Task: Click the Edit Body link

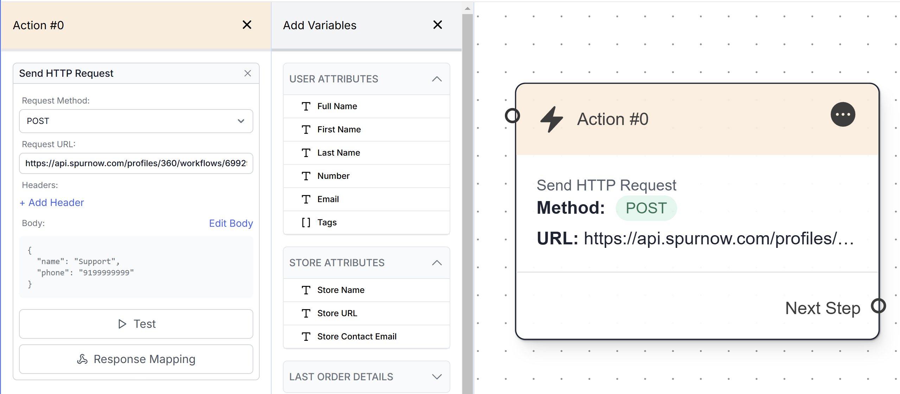Action: (231, 223)
